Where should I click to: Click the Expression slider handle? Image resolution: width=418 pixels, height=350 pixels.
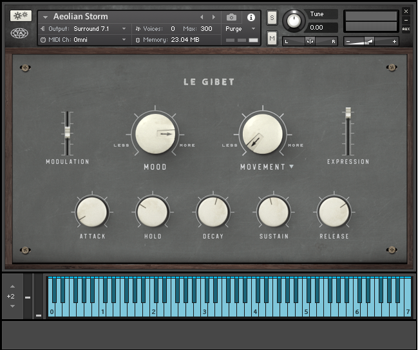click(x=348, y=113)
